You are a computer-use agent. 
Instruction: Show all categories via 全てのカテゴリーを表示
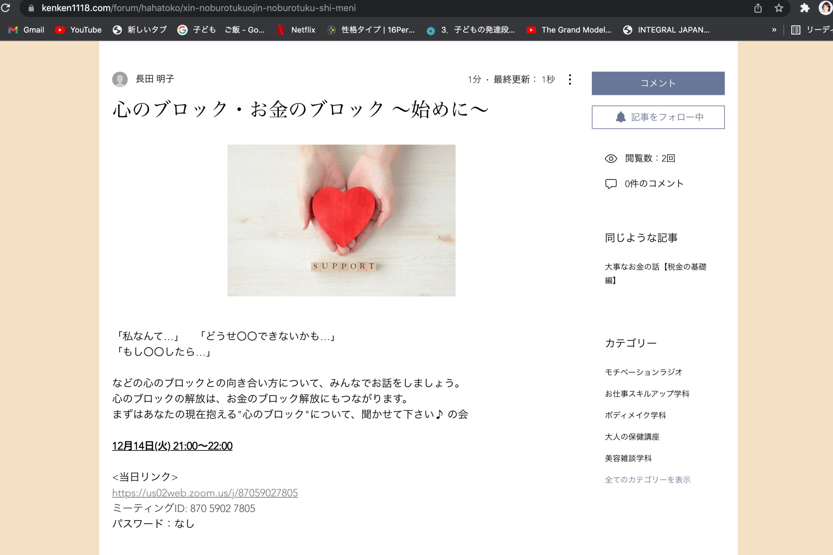648,480
